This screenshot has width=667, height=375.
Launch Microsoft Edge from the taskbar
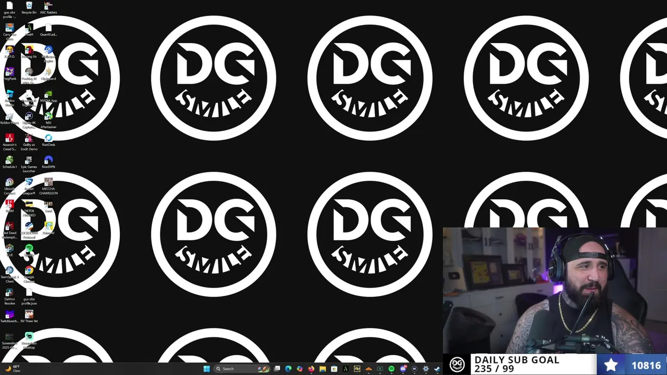click(x=288, y=369)
